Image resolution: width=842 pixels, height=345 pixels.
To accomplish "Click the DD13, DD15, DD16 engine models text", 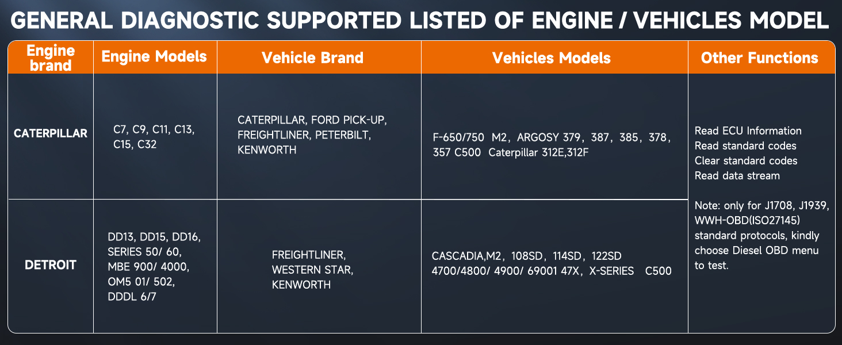I will coord(154,236).
